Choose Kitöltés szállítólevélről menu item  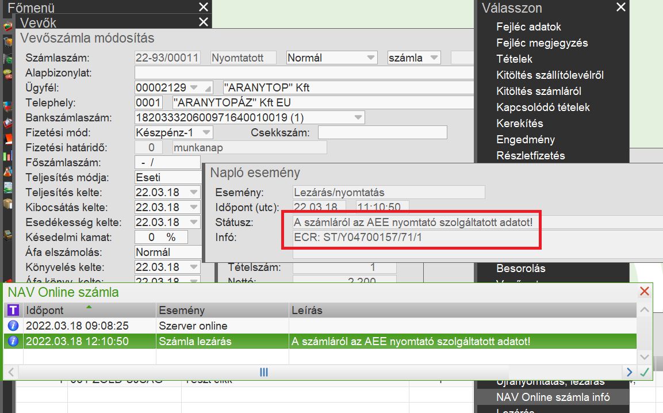(550, 75)
